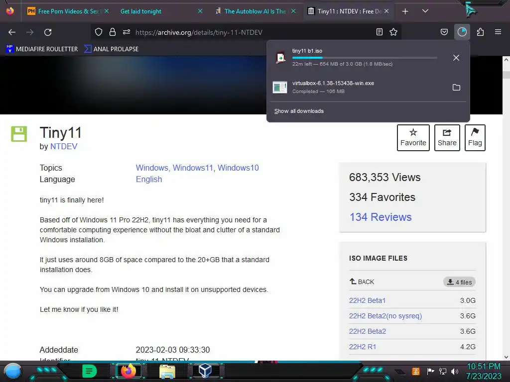Image resolution: width=510 pixels, height=382 pixels.
Task: Download all with the 4 files button
Action: [459, 282]
